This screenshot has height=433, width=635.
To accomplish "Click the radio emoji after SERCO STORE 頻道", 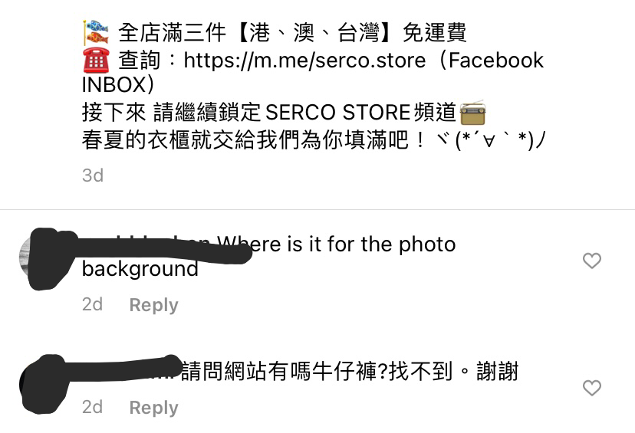I will (472, 113).
